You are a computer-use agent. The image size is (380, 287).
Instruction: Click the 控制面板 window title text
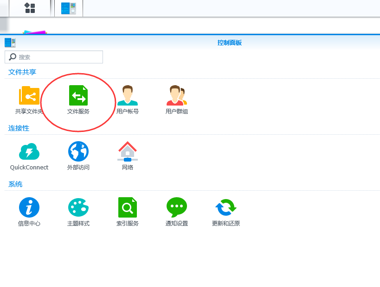[x=230, y=43]
